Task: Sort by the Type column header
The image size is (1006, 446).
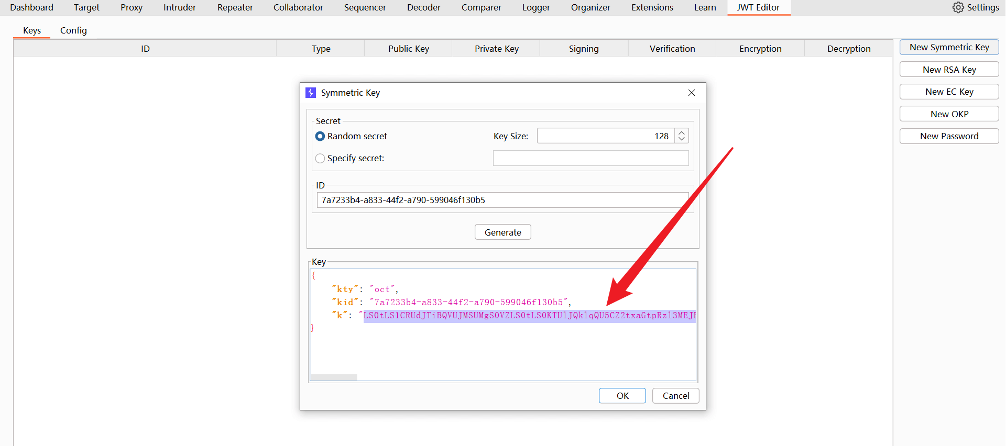Action: pos(321,49)
